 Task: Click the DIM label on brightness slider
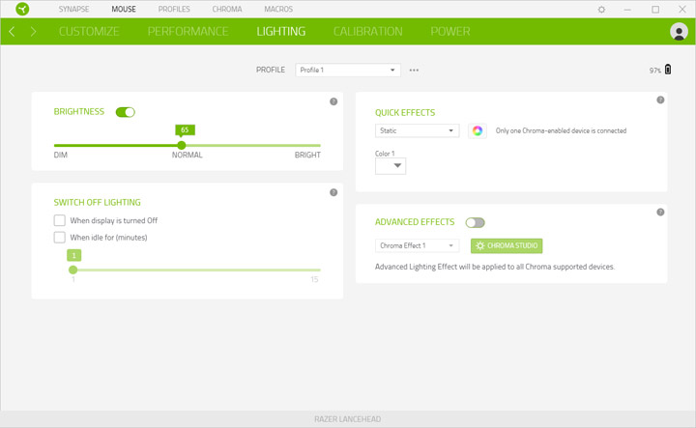pyautogui.click(x=61, y=155)
